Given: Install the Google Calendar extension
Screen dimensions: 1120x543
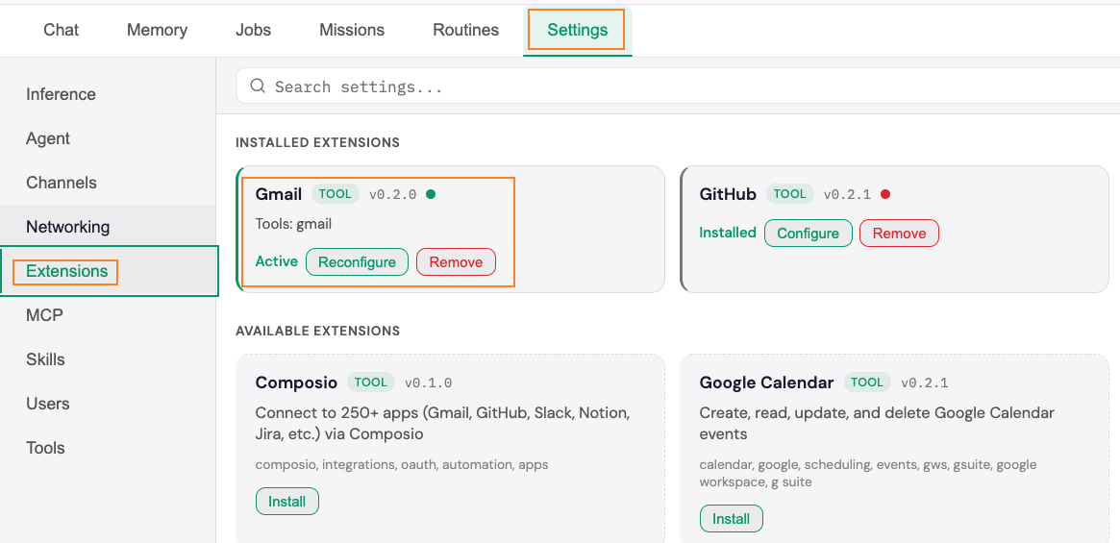Looking at the screenshot, I should pos(731,519).
